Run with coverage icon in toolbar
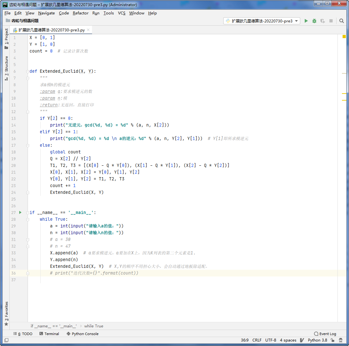349x346 pixels. [x=322, y=21]
